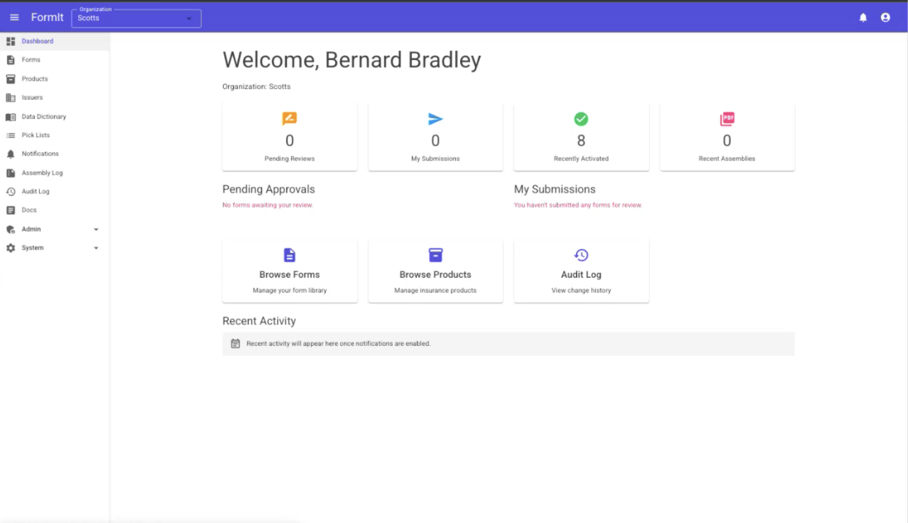Click the Dashboard grid icon in sidebar
Screen dimensions: 908x523
point(11,41)
